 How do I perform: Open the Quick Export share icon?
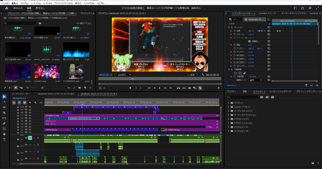pyautogui.click(x=303, y=8)
